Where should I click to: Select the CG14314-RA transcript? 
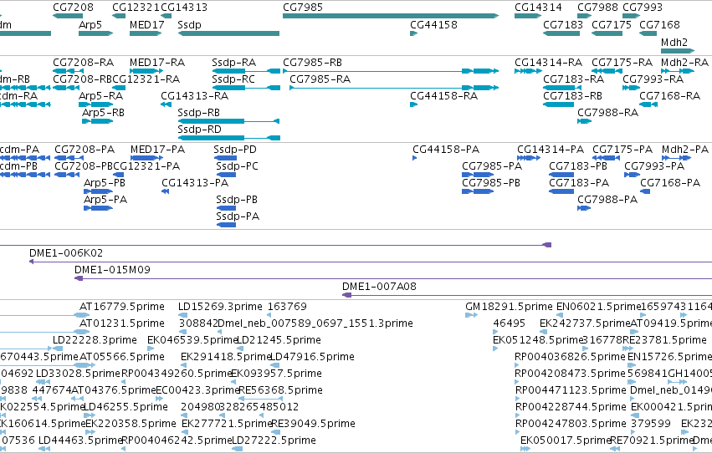[528, 71]
